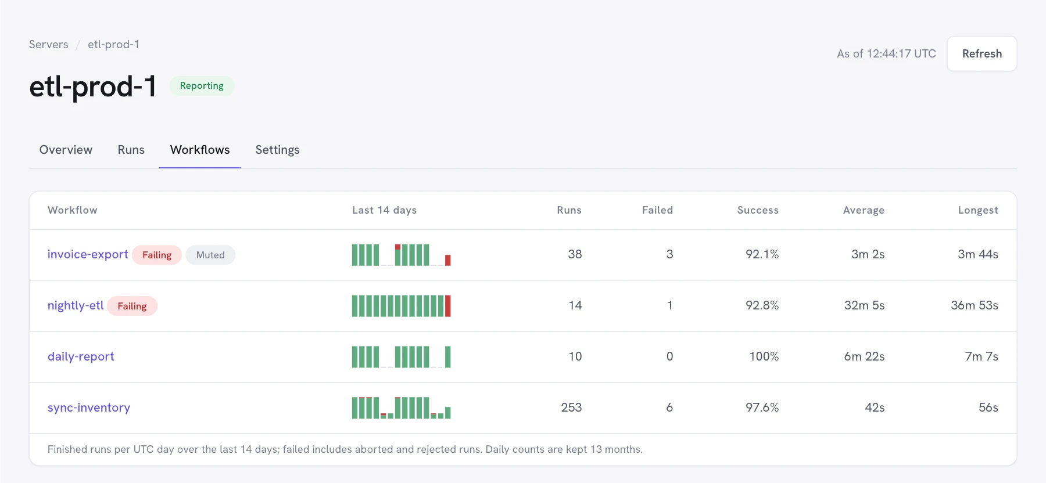Click the 3m 44s longest duration
This screenshot has width=1046, height=483.
(978, 254)
